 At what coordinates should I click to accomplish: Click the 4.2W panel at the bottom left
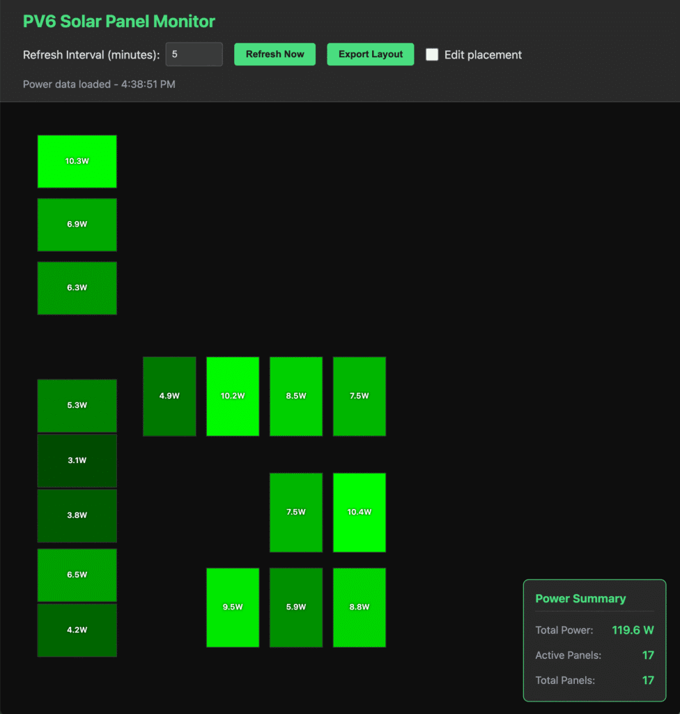click(77, 630)
